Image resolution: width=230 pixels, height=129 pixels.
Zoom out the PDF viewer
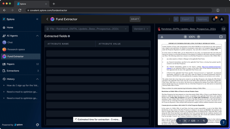(x=198, y=37)
